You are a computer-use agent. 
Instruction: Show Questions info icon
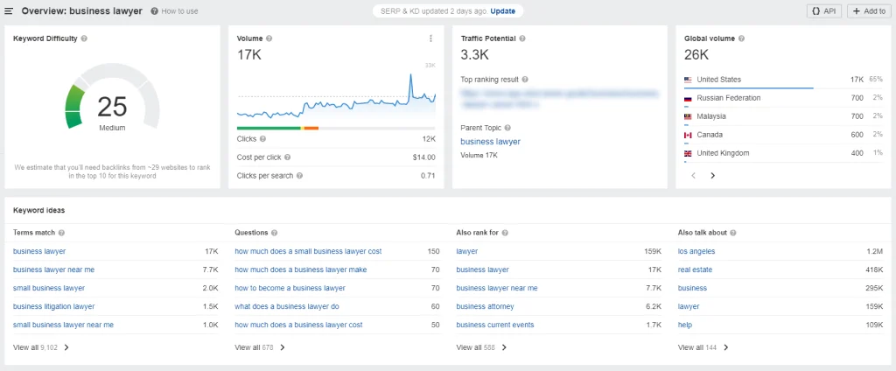(274, 234)
